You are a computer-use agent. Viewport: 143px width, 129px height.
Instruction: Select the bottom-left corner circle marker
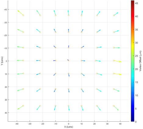click(23, 106)
